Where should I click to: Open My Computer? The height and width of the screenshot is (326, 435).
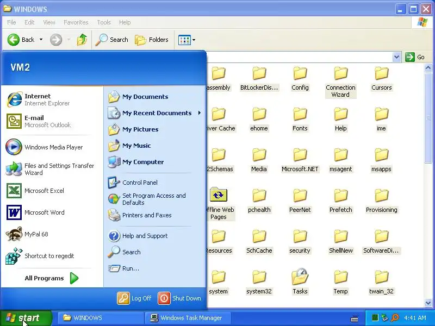[136, 162]
